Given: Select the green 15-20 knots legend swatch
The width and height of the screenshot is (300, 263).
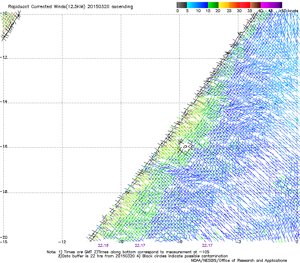Looking at the screenshot, I should pyautogui.click(x=213, y=5).
